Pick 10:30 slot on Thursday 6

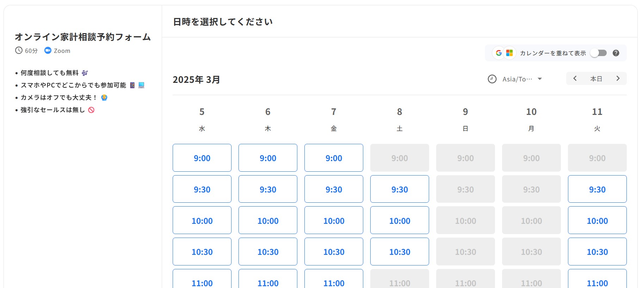tap(268, 252)
